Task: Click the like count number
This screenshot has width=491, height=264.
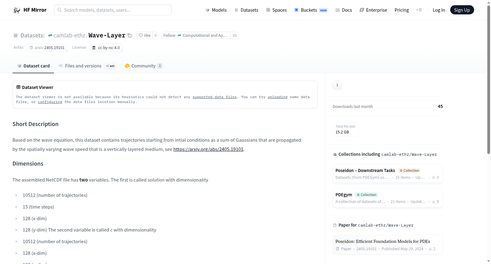Action: pos(156,36)
